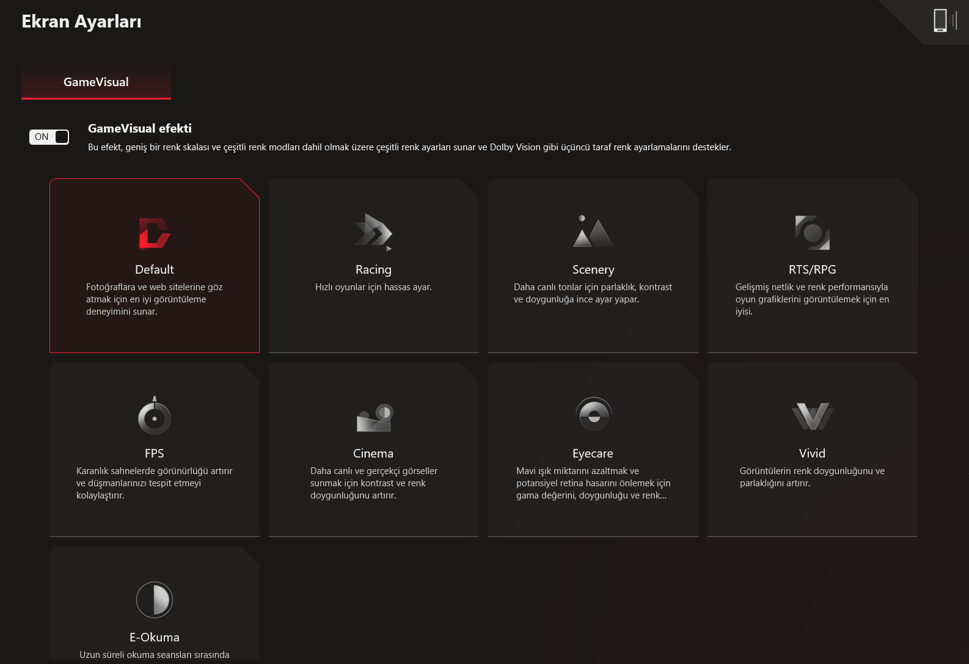This screenshot has width=969, height=664.
Task: Click the Racing mode arrows icon
Action: (x=373, y=232)
